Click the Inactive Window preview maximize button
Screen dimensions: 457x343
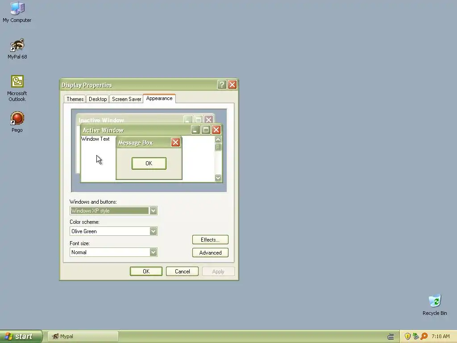point(198,120)
